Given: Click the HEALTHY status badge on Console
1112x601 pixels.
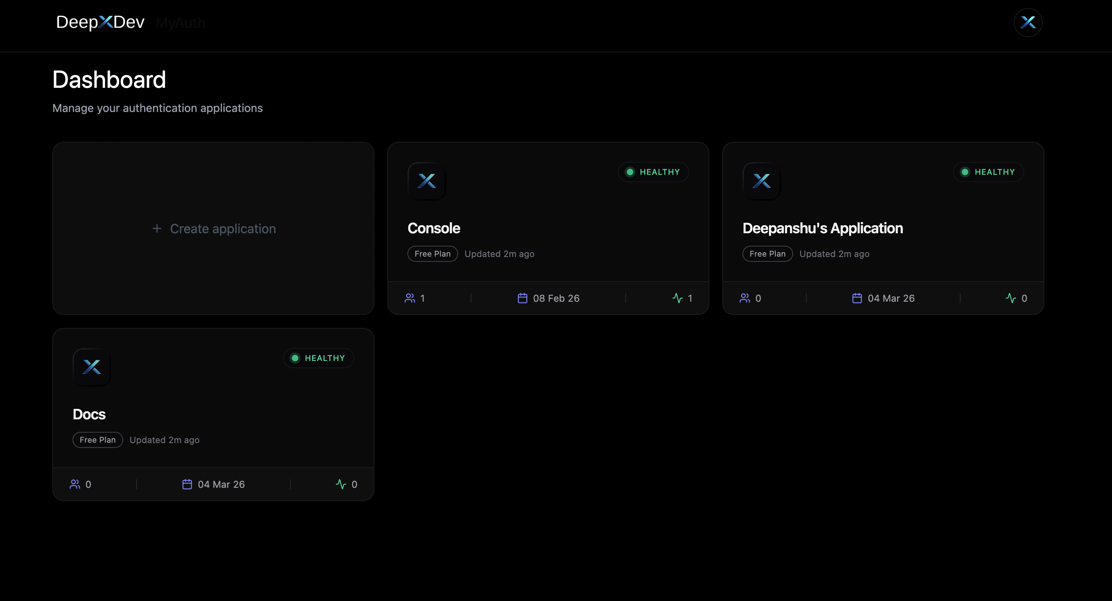Looking at the screenshot, I should [653, 172].
